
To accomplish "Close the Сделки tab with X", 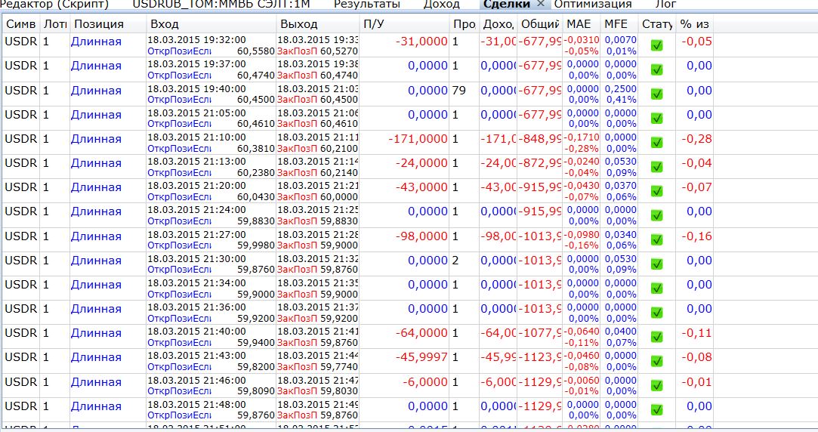I will pos(541,4).
